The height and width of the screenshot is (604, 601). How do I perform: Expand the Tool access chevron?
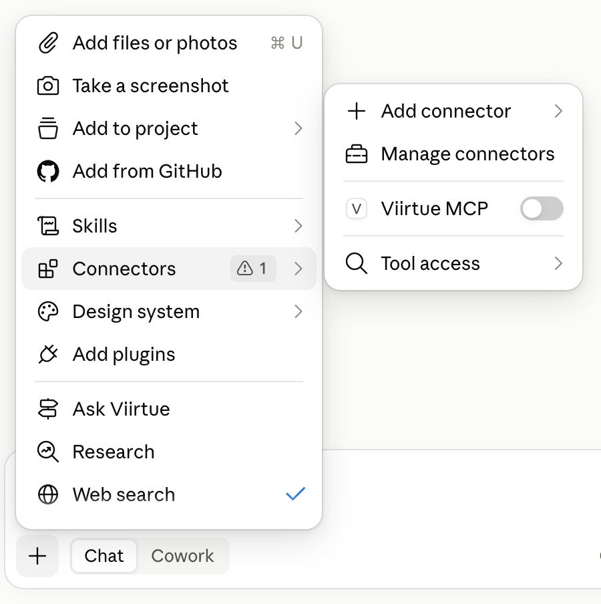tap(559, 263)
